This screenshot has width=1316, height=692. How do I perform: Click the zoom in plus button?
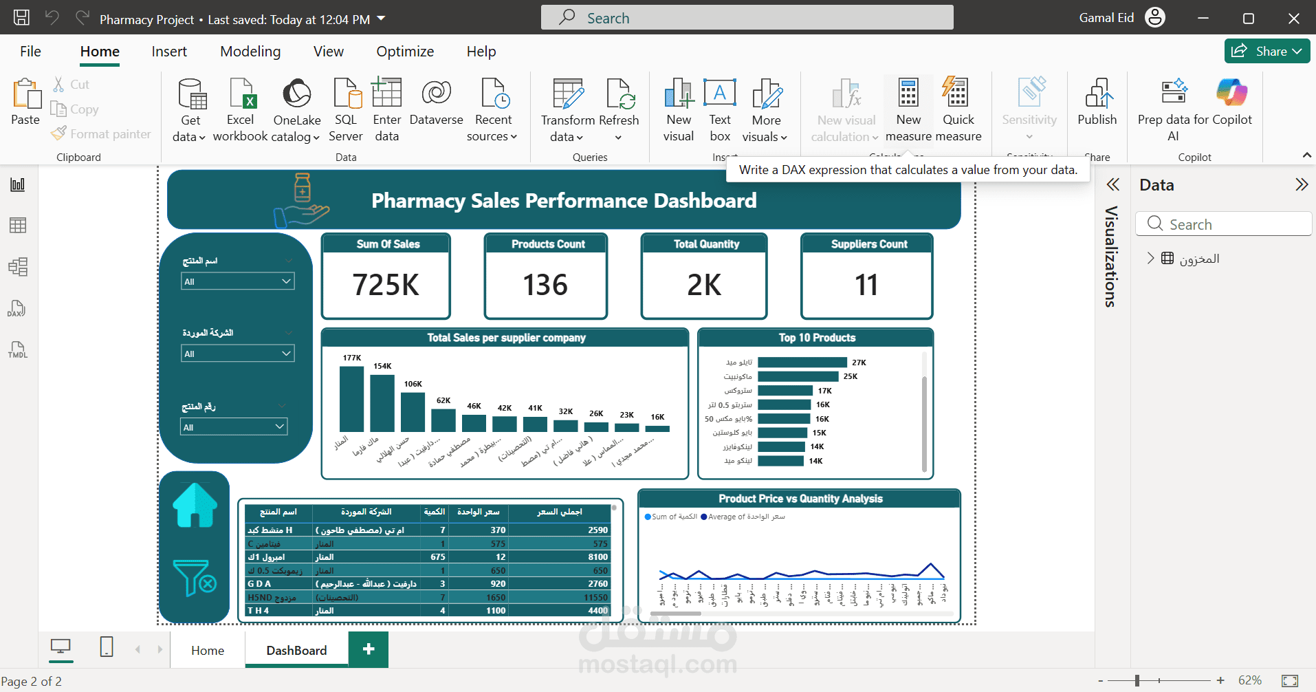[x=1220, y=680]
